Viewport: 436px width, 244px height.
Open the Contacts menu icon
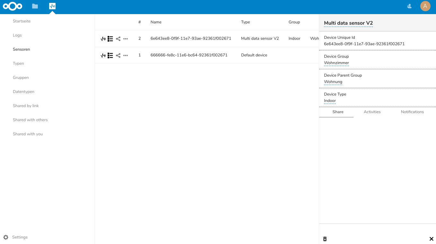pos(409,6)
